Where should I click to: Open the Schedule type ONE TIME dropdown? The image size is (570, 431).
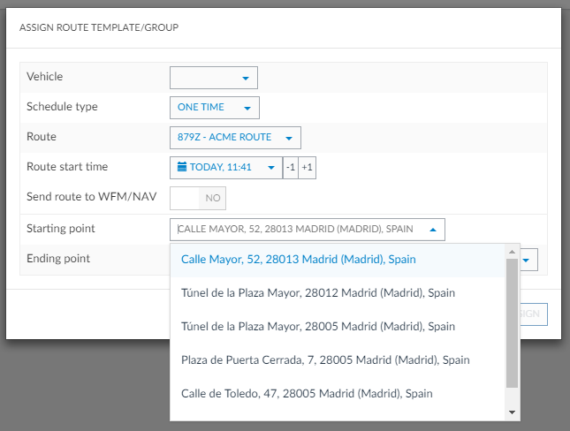click(214, 108)
